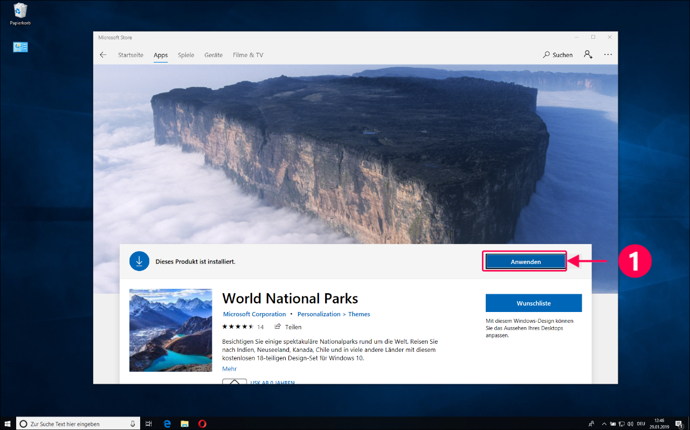690x430 pixels.
Task: Open the Personalization > Themes category link
Action: click(x=334, y=314)
